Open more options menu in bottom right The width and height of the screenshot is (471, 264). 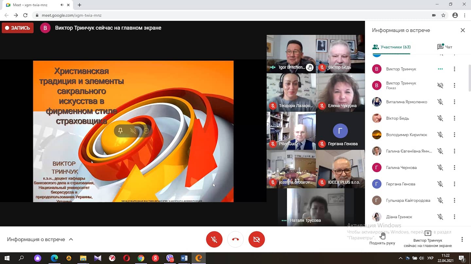tap(462, 239)
